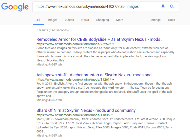Click snippet text 'Uploaded by Ryan5280'

[x=52, y=127]
